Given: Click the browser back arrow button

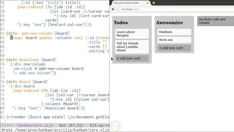Looking at the screenshot, I should [x=113, y=9].
